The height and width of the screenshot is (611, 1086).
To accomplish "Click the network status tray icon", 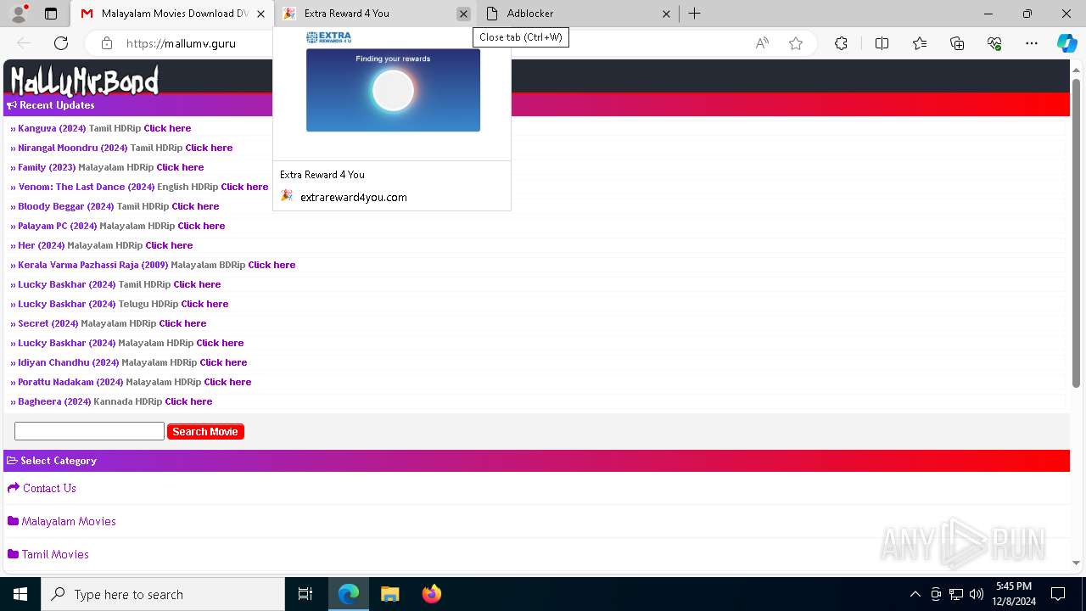I will tap(956, 594).
